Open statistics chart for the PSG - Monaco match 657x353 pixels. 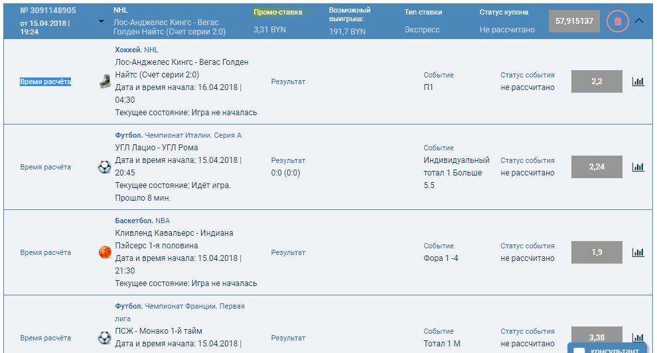pos(638,337)
